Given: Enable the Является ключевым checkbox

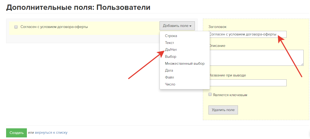Looking at the screenshot, I should [210, 95].
